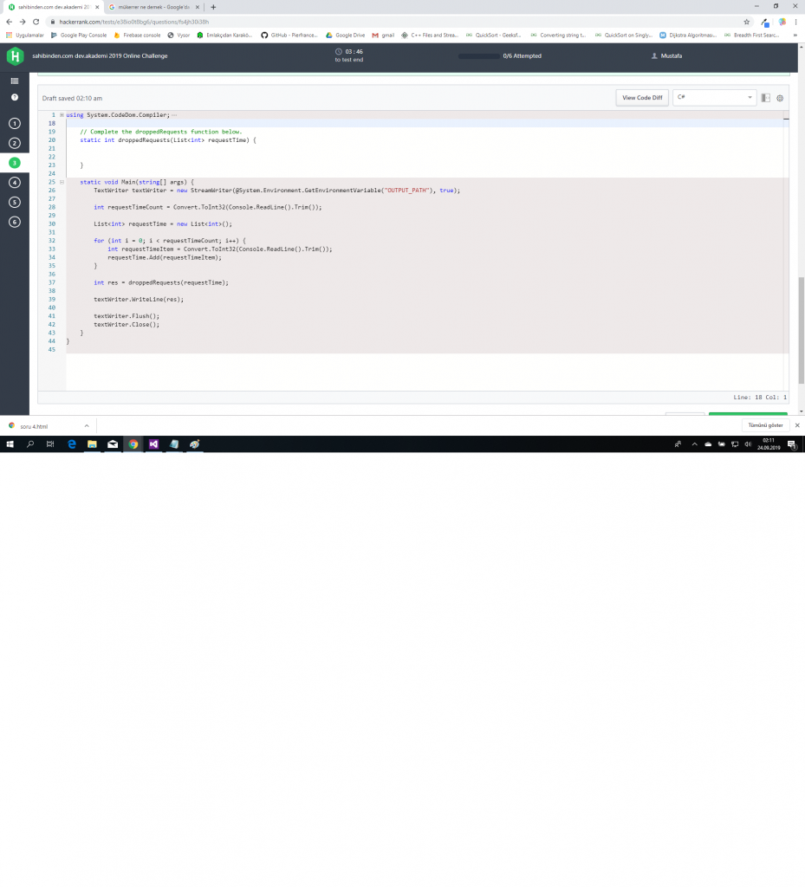The image size is (805, 887).
Task: Go to question 1
Action: [x=15, y=123]
